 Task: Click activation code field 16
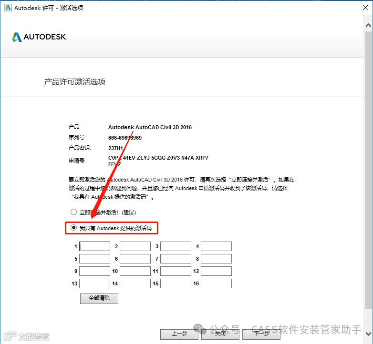[216, 283]
